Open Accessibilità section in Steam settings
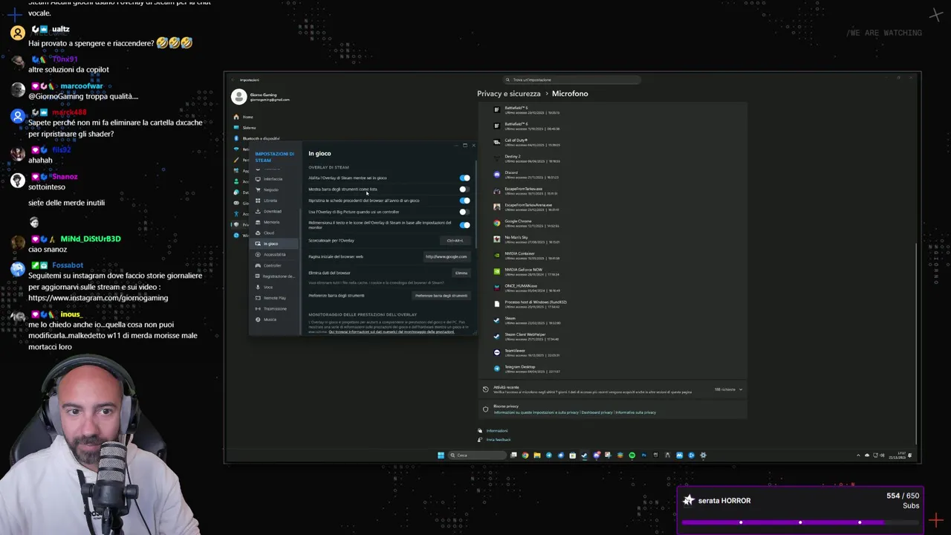The width and height of the screenshot is (951, 535). click(274, 254)
